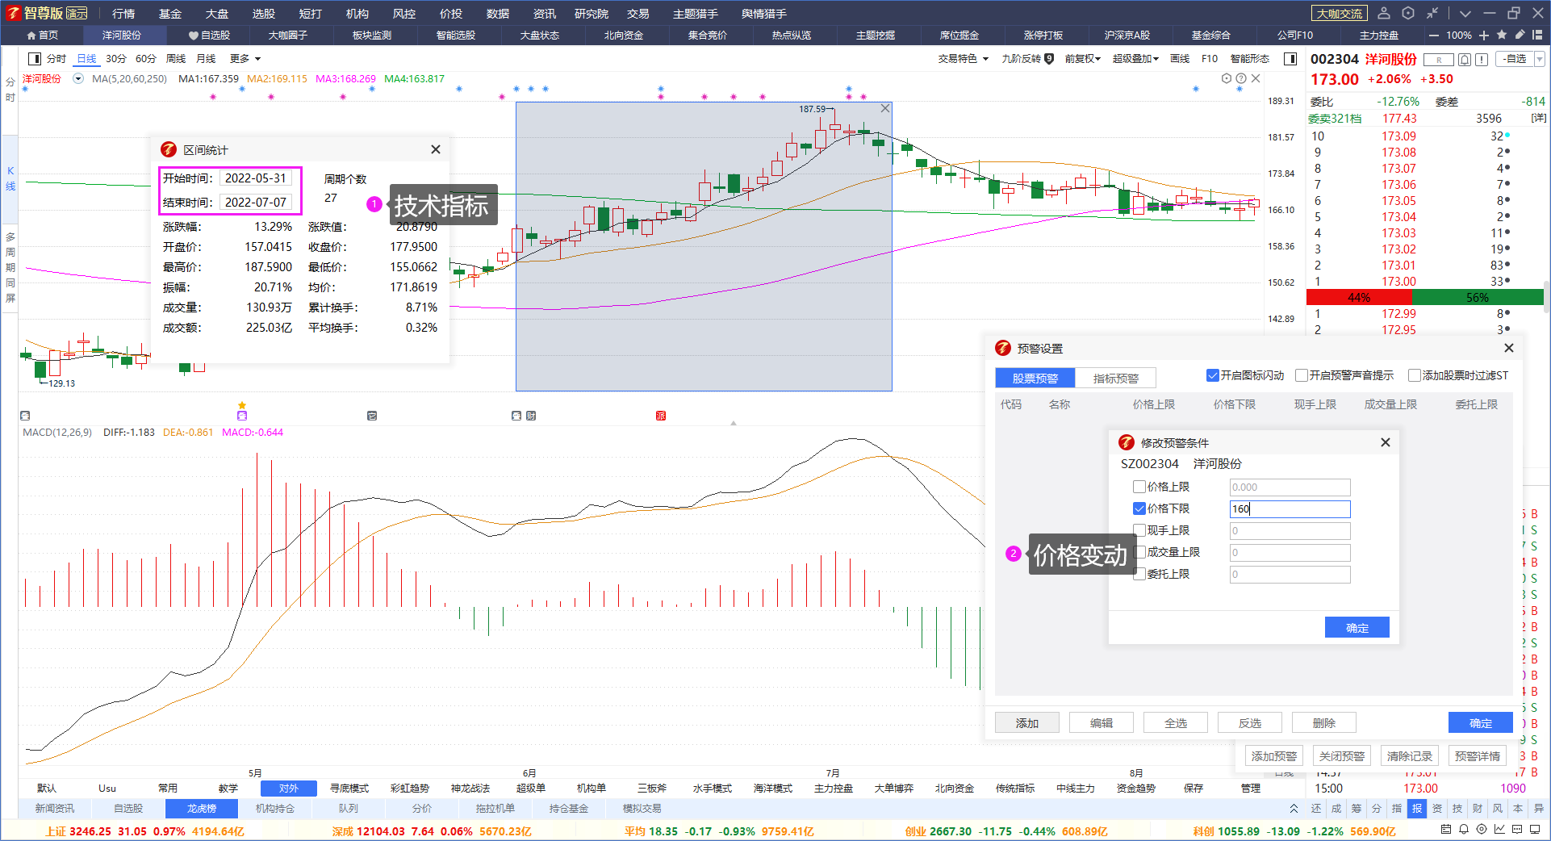Click the user account icon in title bar
This screenshot has width=1551, height=841.
(x=1384, y=13)
